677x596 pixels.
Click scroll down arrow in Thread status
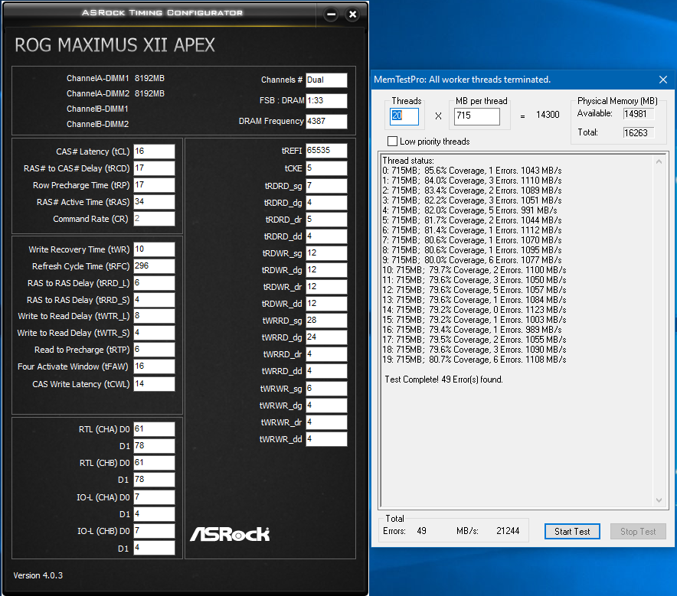point(659,500)
